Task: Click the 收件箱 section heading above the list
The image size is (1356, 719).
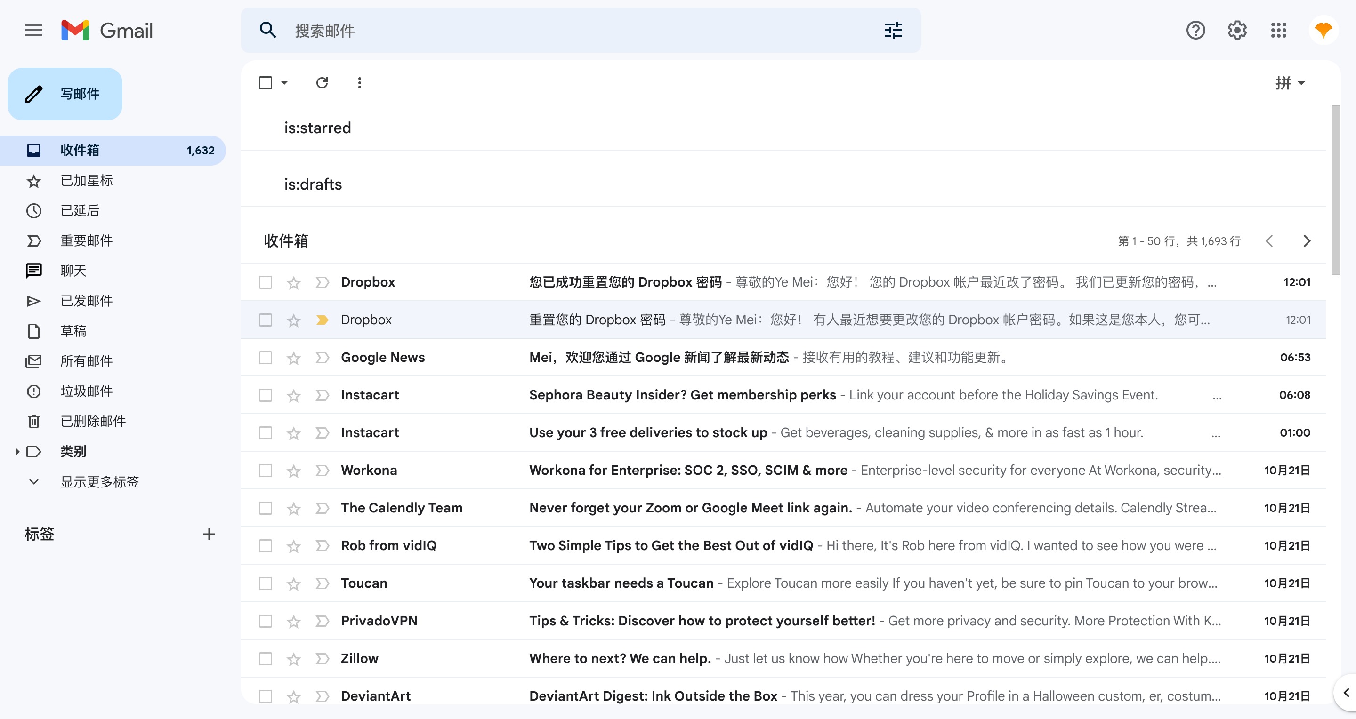Action: coord(286,241)
